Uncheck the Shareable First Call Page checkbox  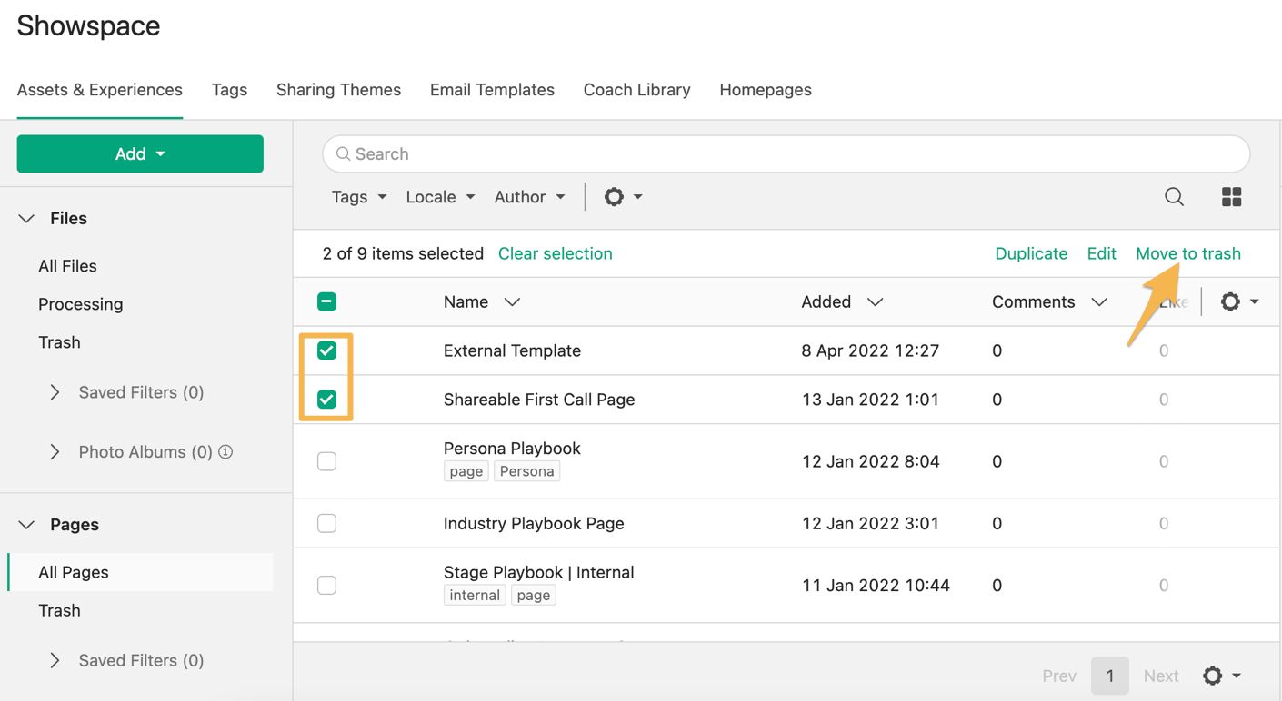coord(326,400)
